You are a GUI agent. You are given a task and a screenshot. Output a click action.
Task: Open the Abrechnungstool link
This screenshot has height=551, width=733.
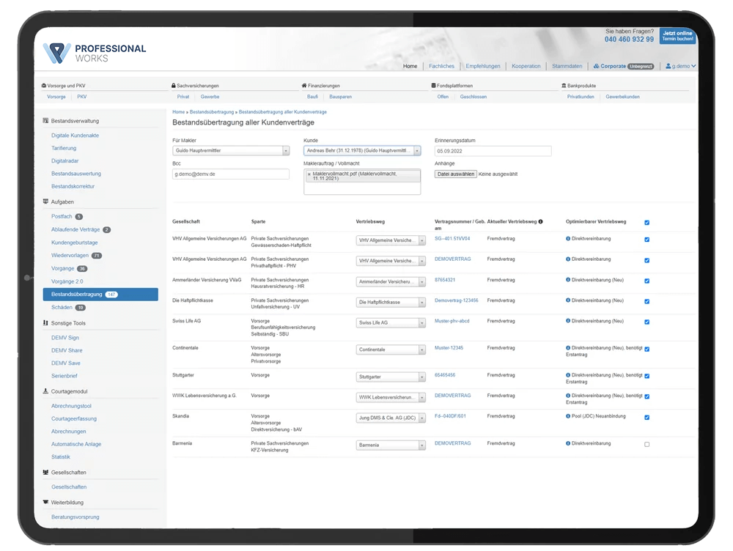point(72,406)
